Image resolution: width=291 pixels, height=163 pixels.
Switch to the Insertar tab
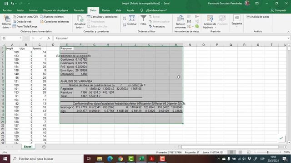click(33, 10)
